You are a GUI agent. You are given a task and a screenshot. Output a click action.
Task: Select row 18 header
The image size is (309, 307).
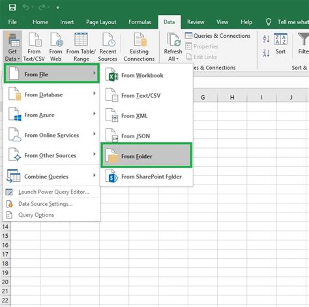[x=5, y=263]
